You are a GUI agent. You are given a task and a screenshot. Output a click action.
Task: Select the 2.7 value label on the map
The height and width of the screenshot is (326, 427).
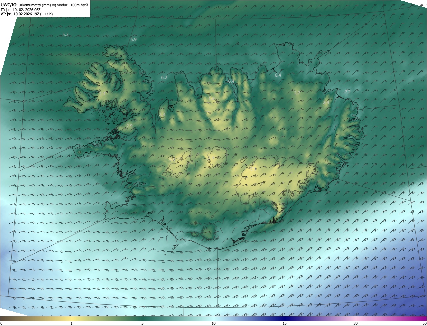pyautogui.click(x=297, y=93)
